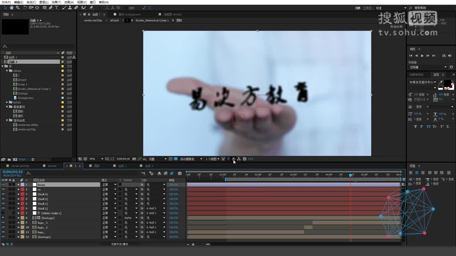Viewport: 456px width, 256px height.
Task: Hide the 'focus' layer with its eye toggle
Action: [3, 185]
